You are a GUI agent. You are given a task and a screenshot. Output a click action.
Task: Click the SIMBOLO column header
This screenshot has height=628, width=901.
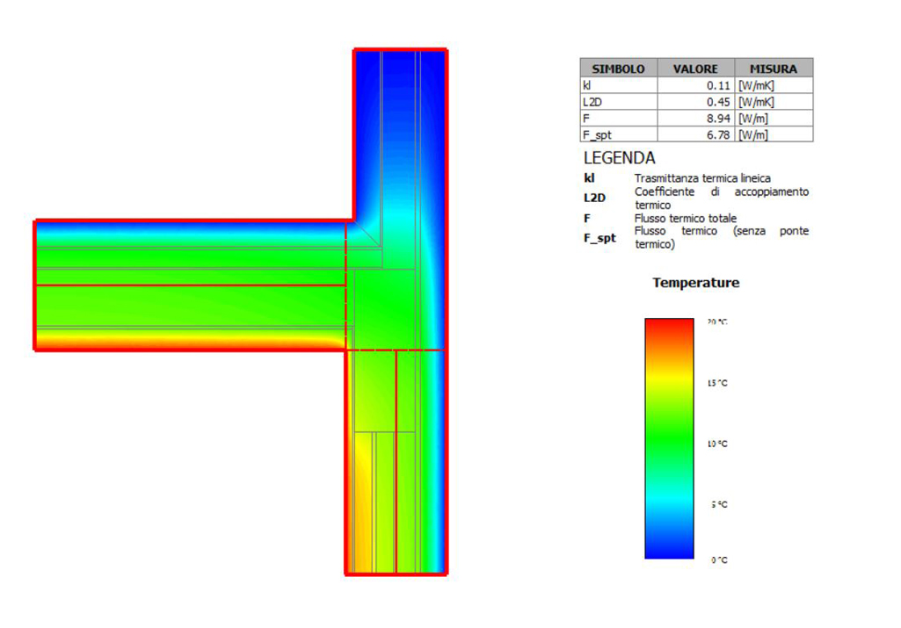[x=619, y=69]
